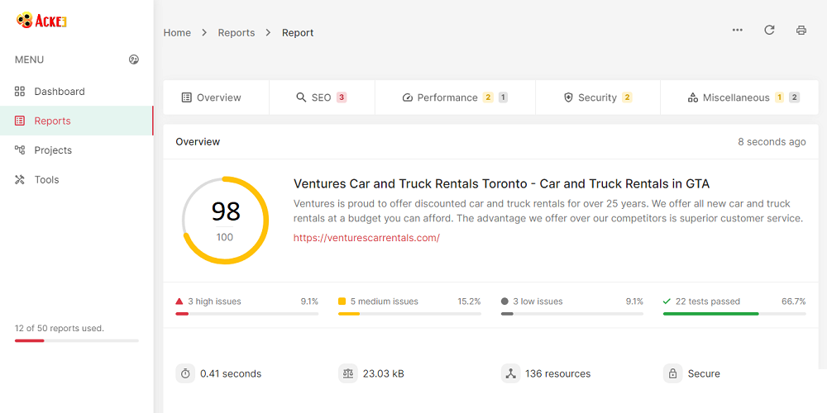
Task: Click the resources network icon
Action: [510, 373]
